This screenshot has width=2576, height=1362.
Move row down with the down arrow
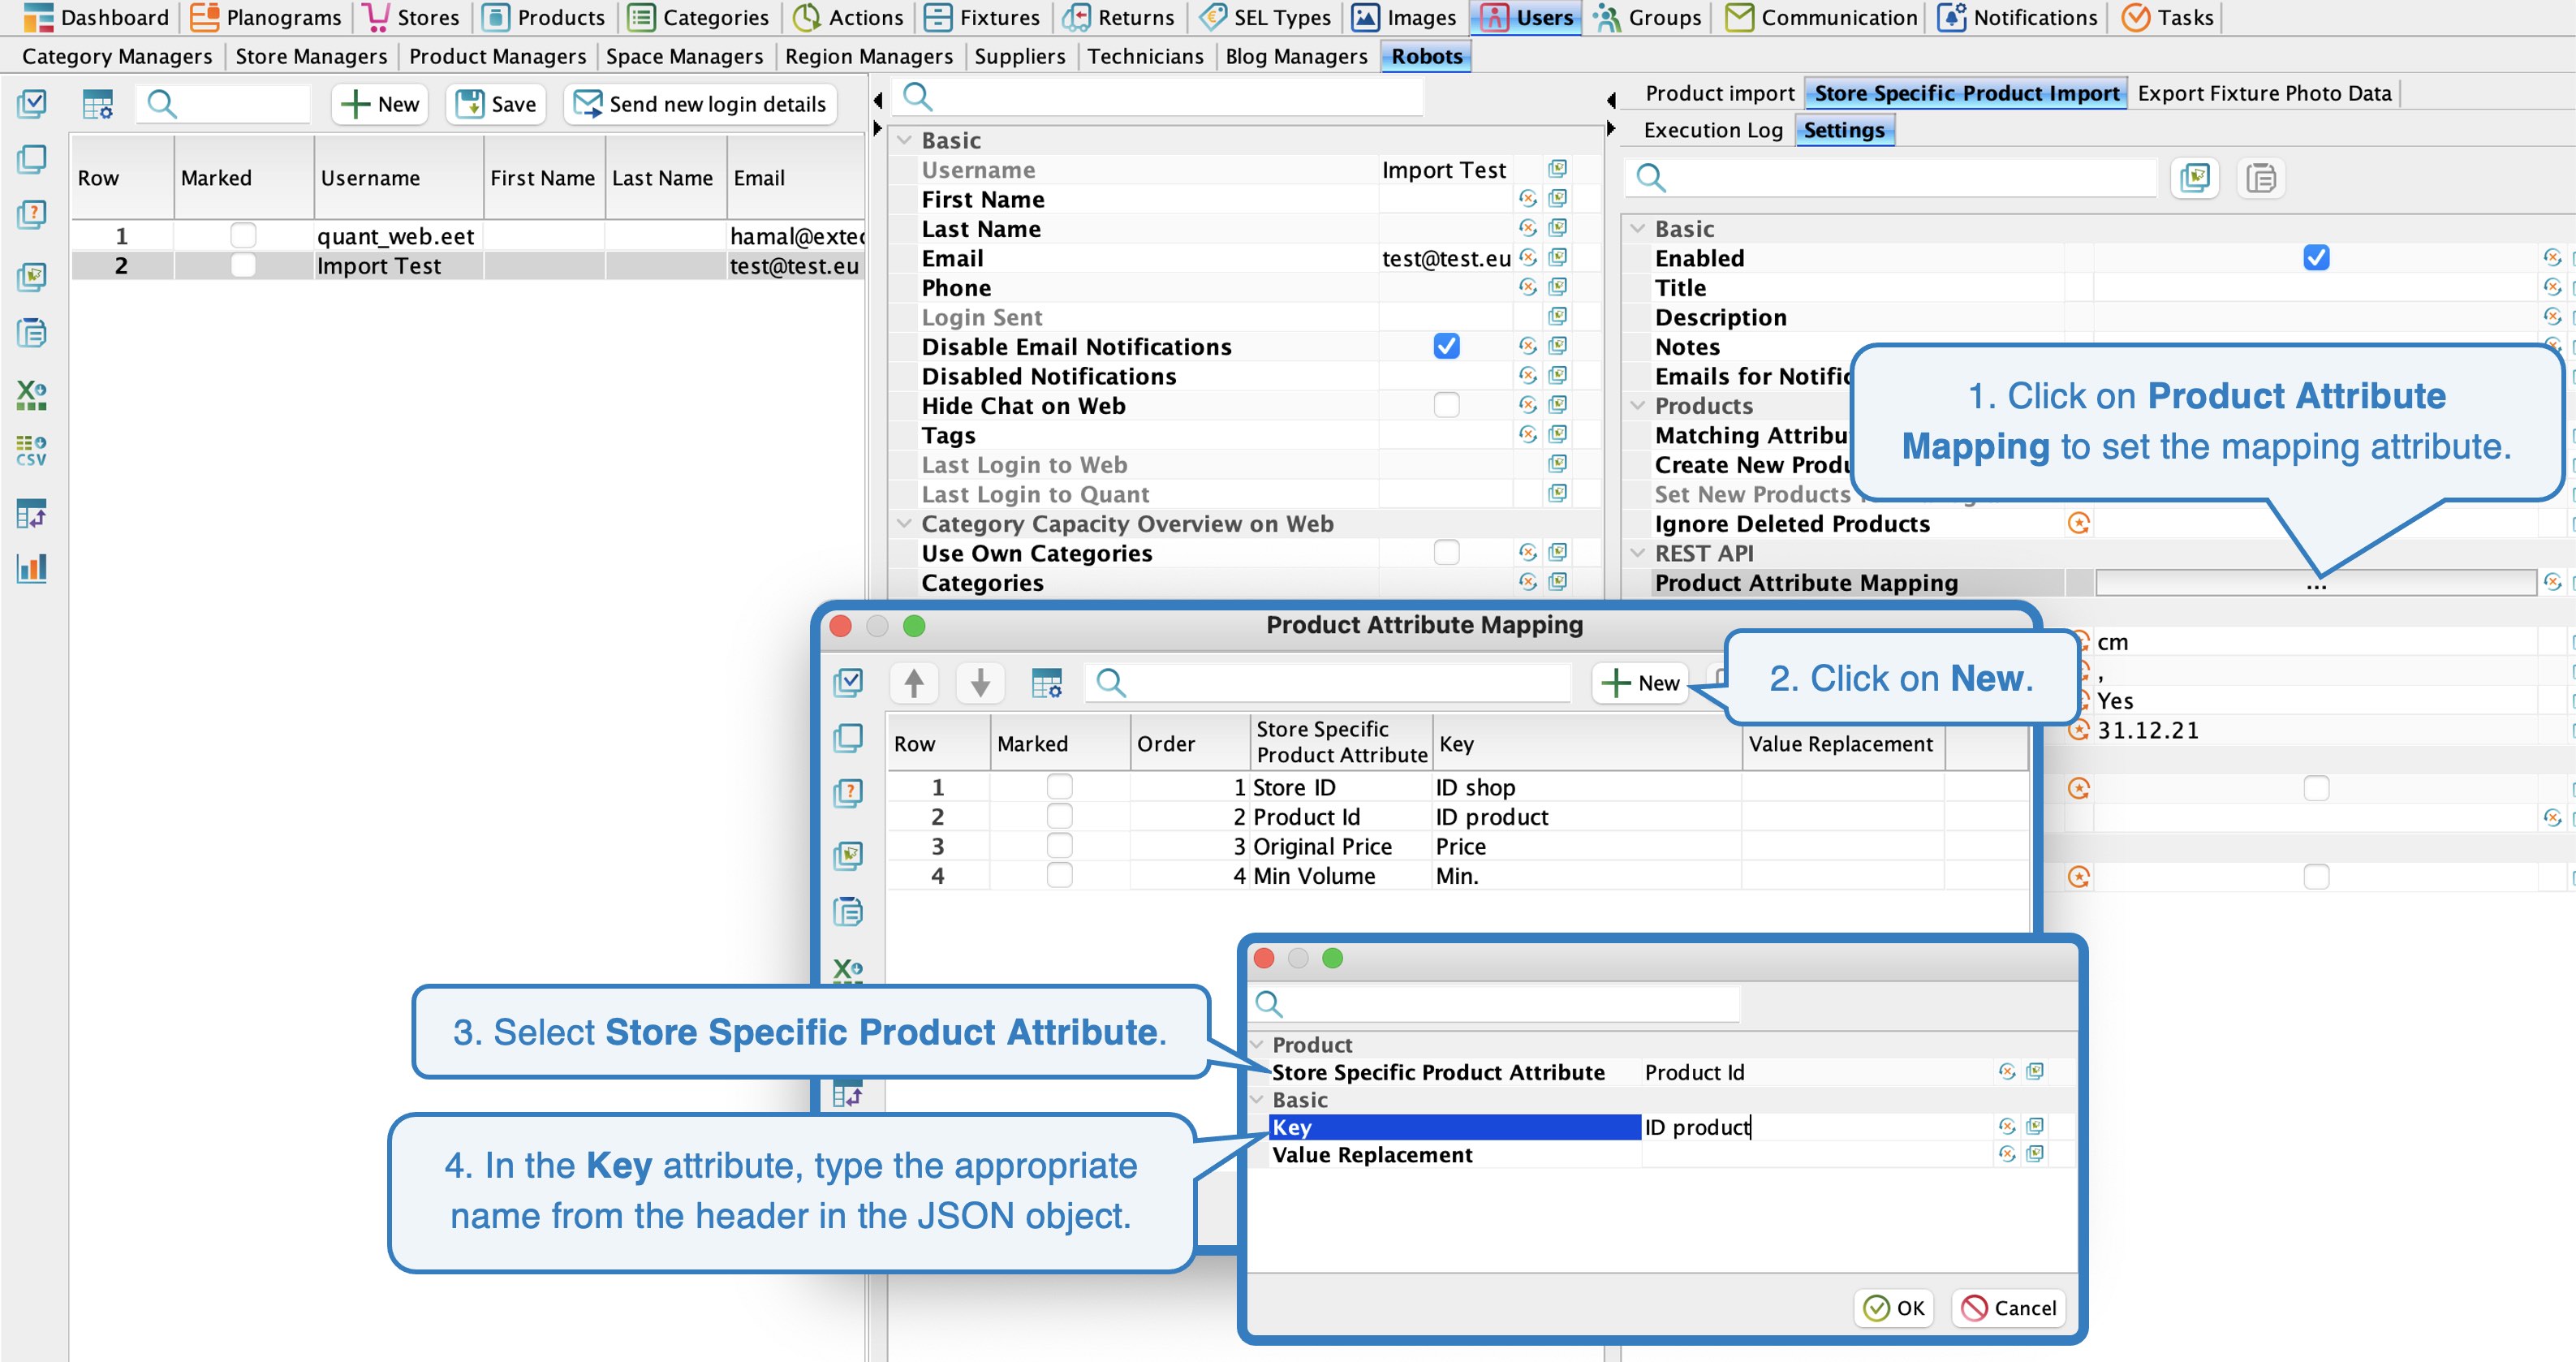coord(980,683)
